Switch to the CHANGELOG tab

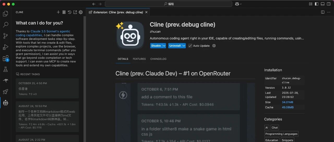pos(158,59)
